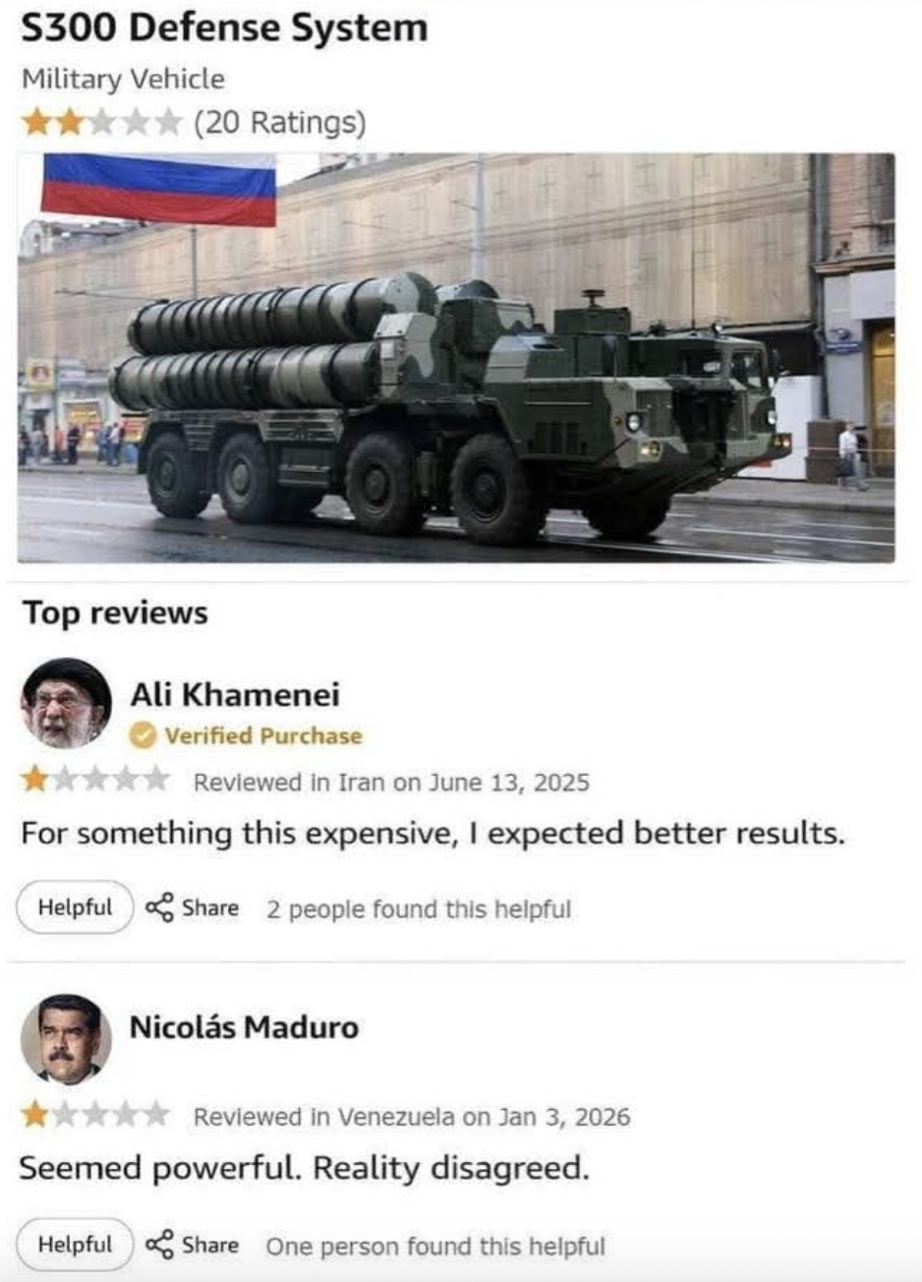Click the Verified Purchase label
This screenshot has height=1282, width=922.
pos(263,735)
